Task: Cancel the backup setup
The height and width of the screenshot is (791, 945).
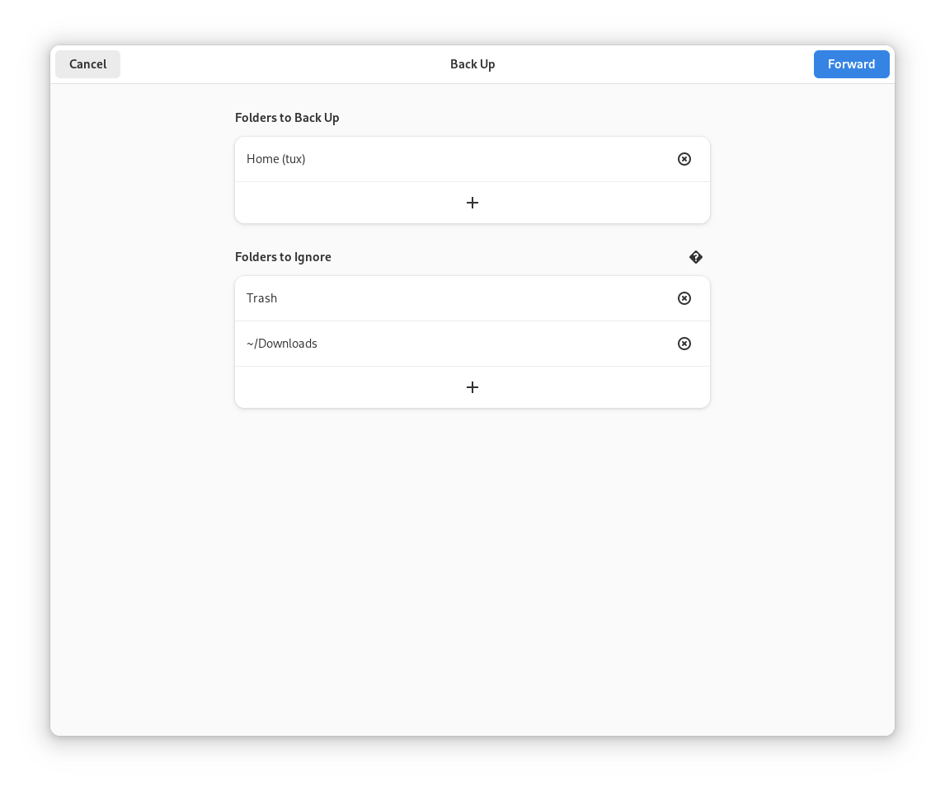Action: [87, 64]
